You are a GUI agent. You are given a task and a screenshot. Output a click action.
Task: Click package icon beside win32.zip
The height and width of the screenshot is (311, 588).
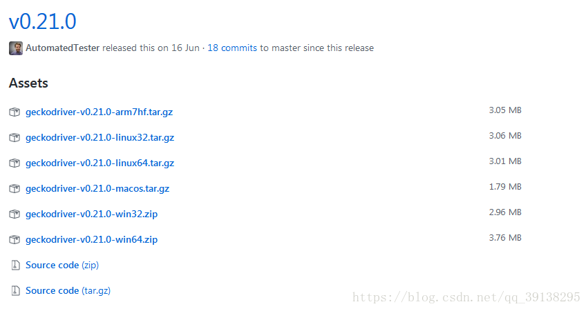click(x=15, y=214)
